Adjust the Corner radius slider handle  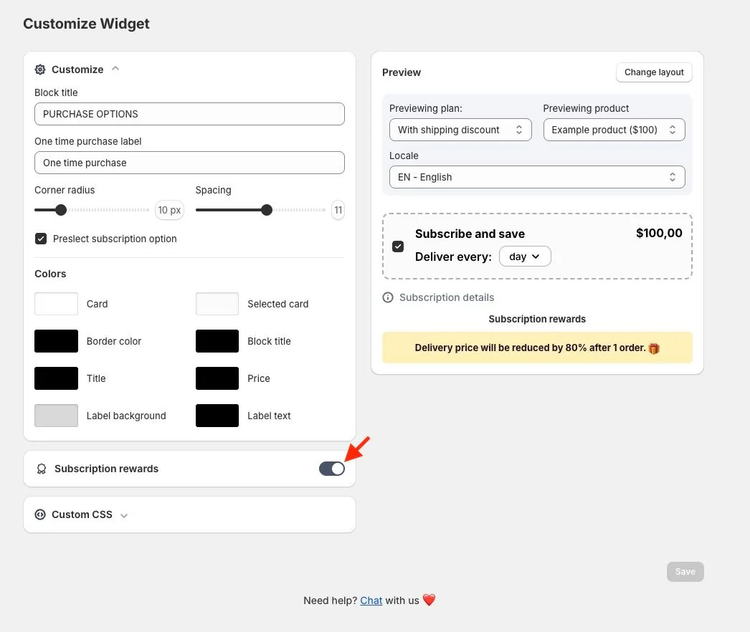pos(61,210)
